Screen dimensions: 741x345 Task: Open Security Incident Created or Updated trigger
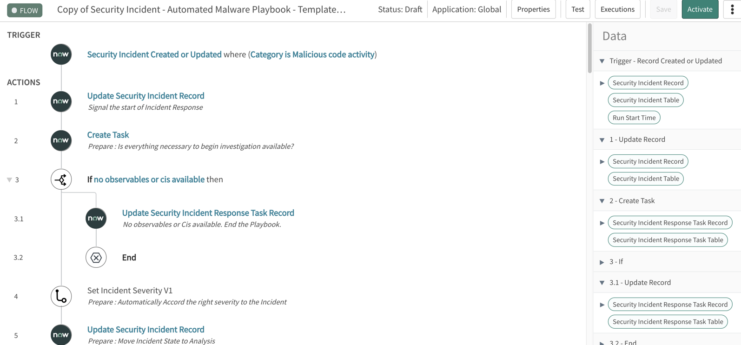pos(154,54)
